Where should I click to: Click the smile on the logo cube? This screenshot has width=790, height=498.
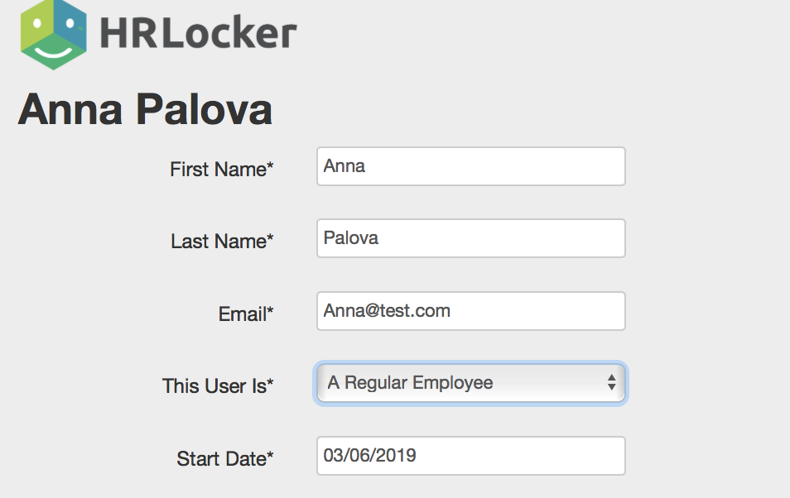click(x=52, y=50)
